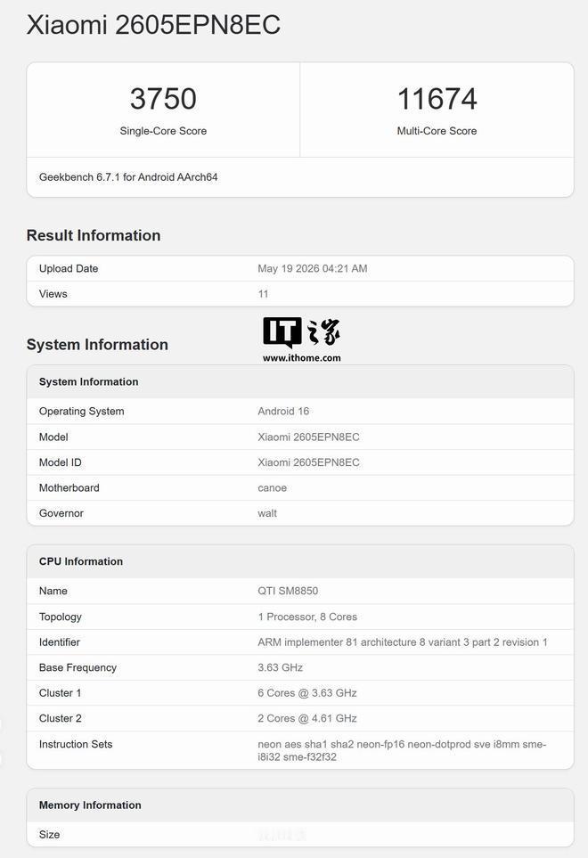Click the Identifier row label
Image resolution: width=588 pixels, height=858 pixels.
(x=59, y=642)
